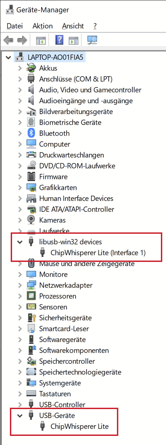Collapse the LAPTOP-AO01FIA5 root node
The height and width of the screenshot is (445, 166).
point(8,57)
